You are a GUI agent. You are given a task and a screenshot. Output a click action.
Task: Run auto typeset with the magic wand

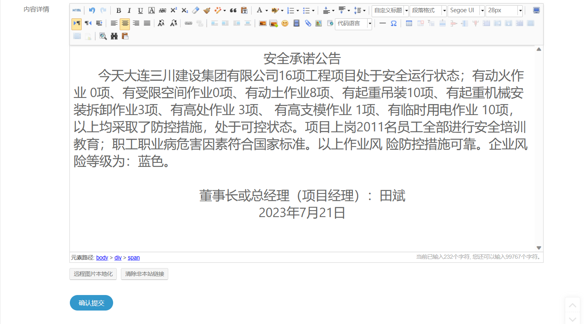coord(218,11)
